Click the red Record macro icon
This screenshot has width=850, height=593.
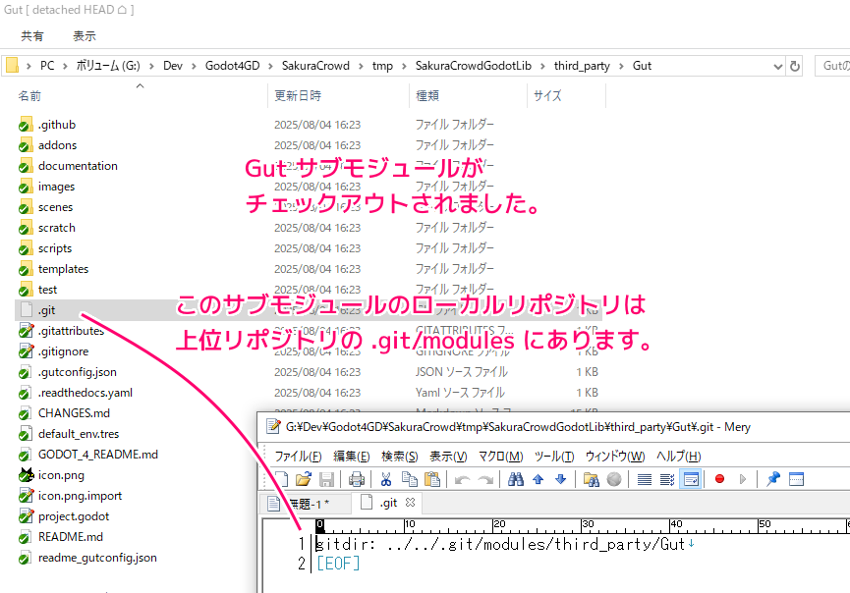pyautogui.click(x=719, y=479)
